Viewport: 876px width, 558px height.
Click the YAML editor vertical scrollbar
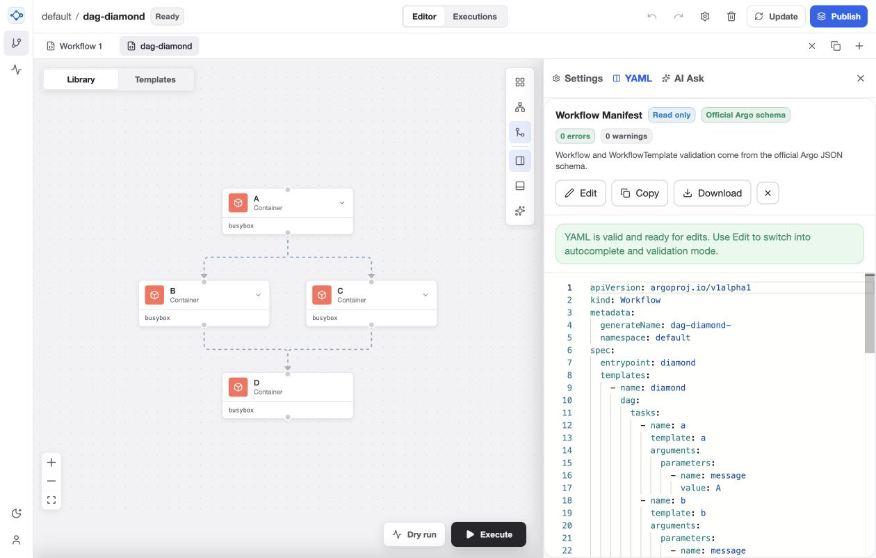(x=870, y=313)
